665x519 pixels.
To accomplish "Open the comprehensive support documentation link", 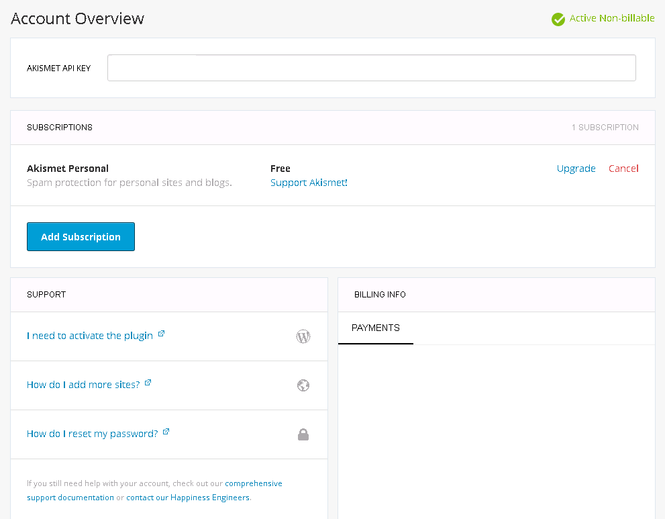I will (154, 490).
